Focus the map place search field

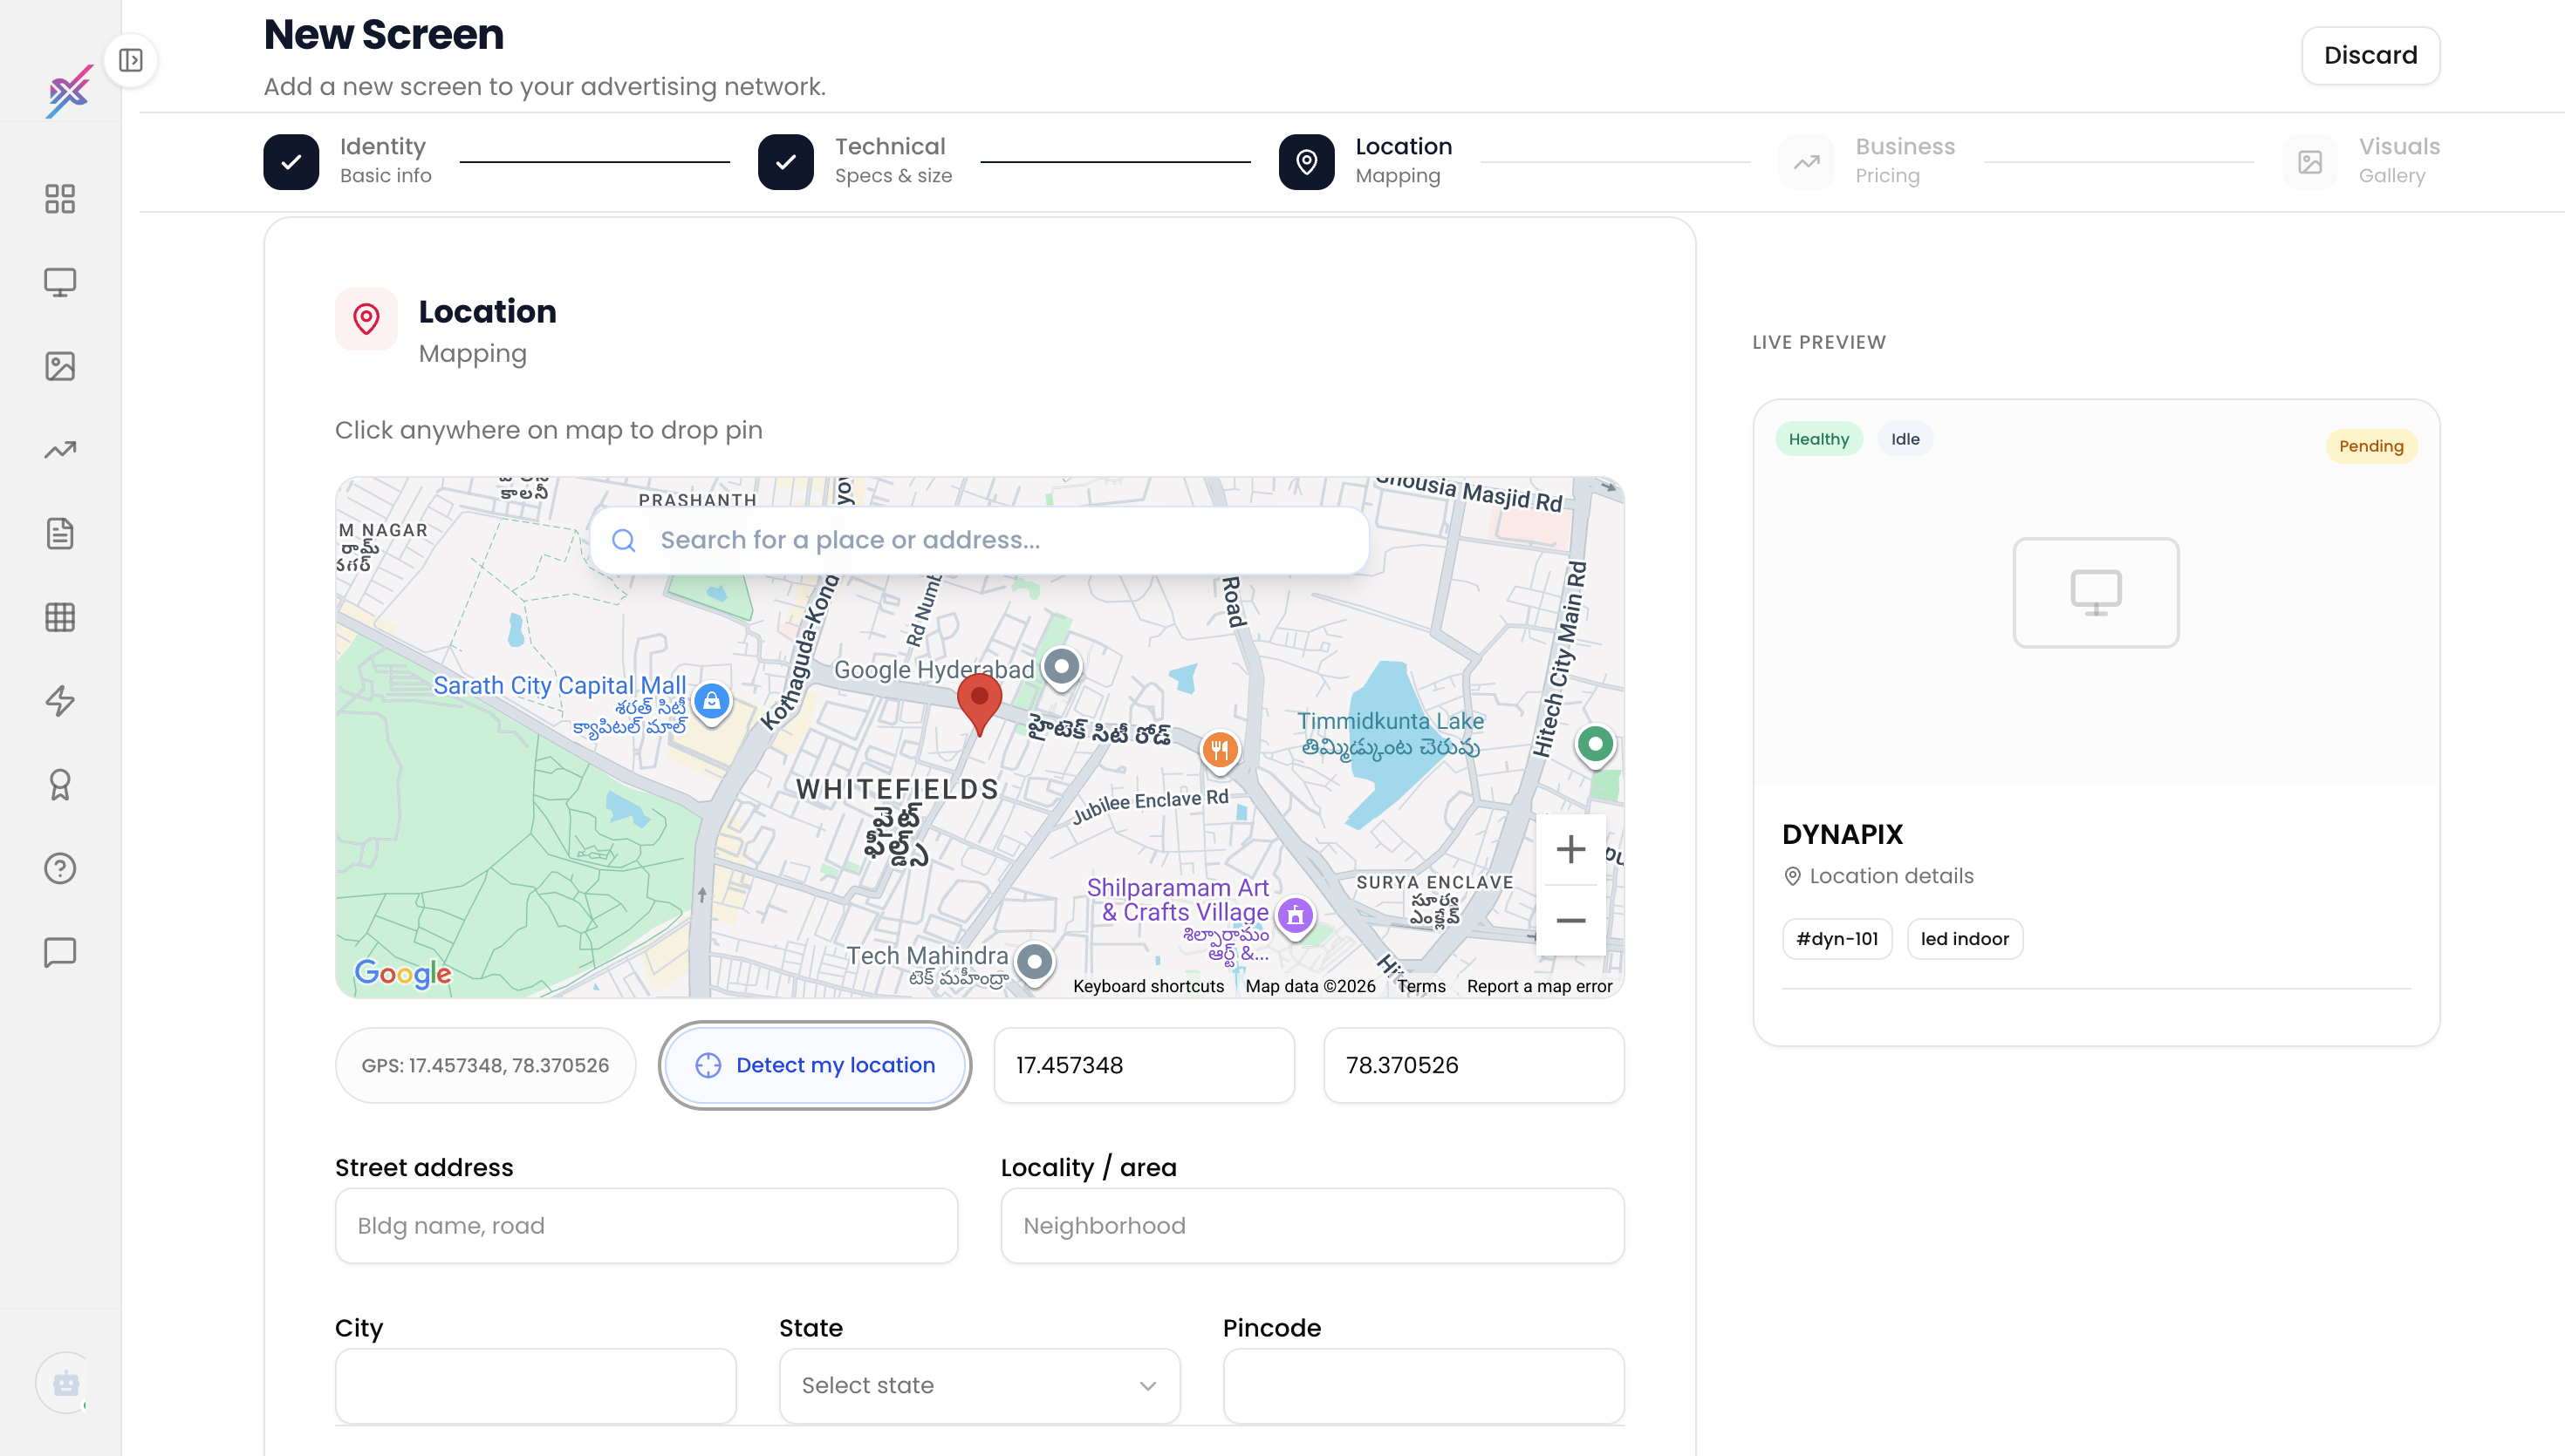(x=980, y=540)
